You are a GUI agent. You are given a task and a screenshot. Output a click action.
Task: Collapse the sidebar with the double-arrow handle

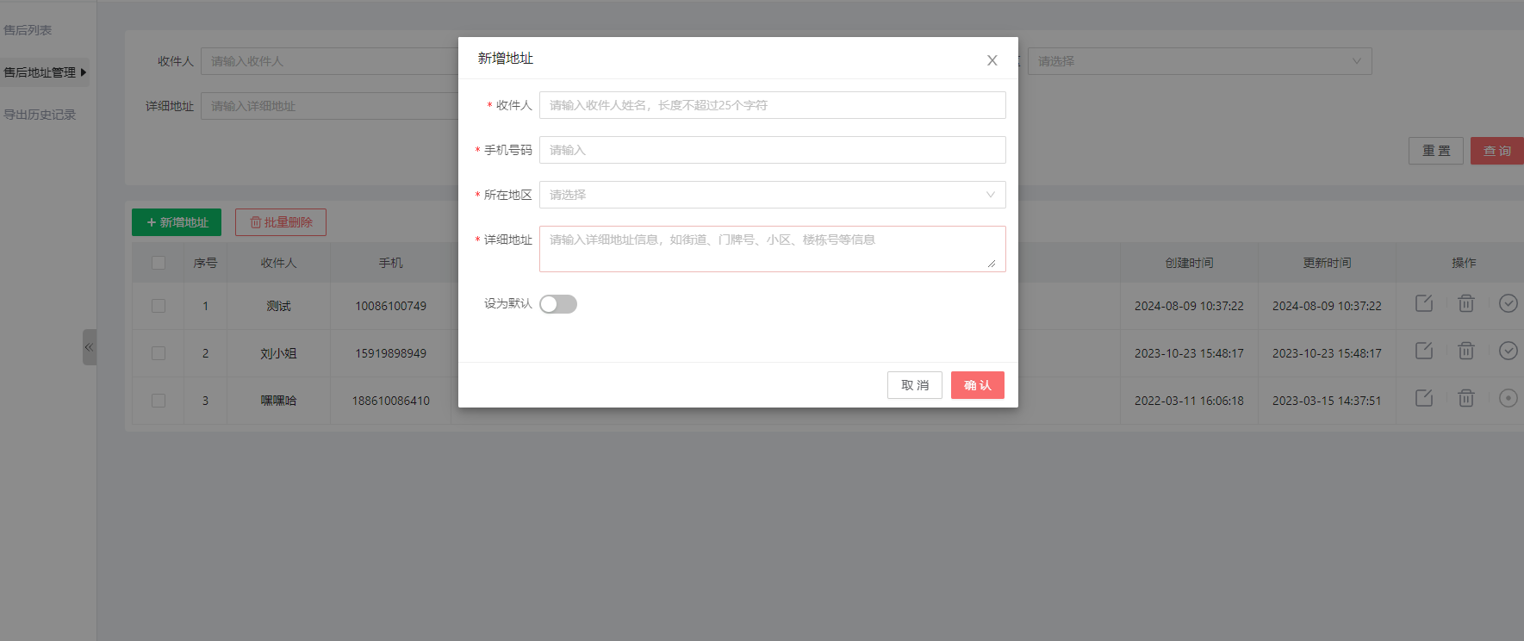tap(89, 347)
